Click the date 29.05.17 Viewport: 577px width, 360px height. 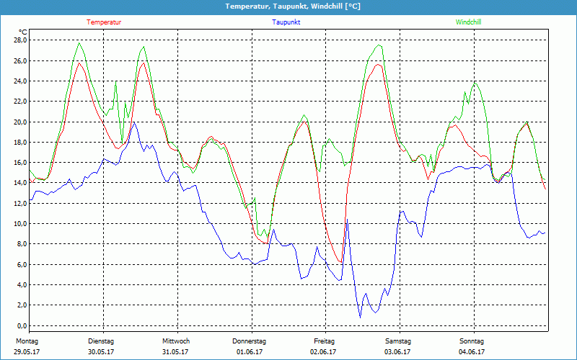27,352
